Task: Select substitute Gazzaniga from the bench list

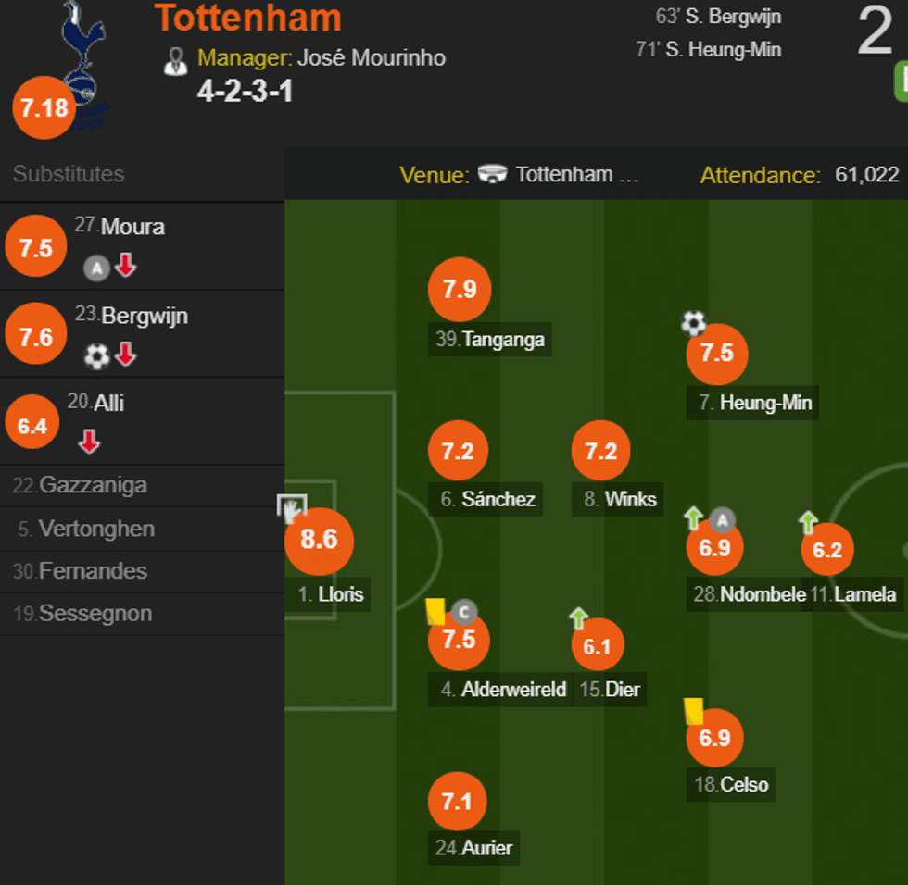Action: (93, 485)
